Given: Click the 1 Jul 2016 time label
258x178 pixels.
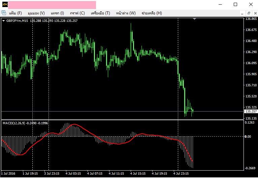Looking at the screenshot, I should click(8, 173).
